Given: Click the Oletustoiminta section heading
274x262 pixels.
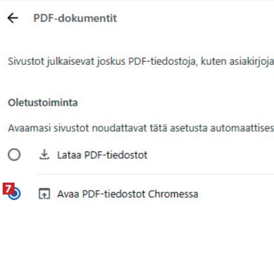Looking at the screenshot, I should 43,103.
